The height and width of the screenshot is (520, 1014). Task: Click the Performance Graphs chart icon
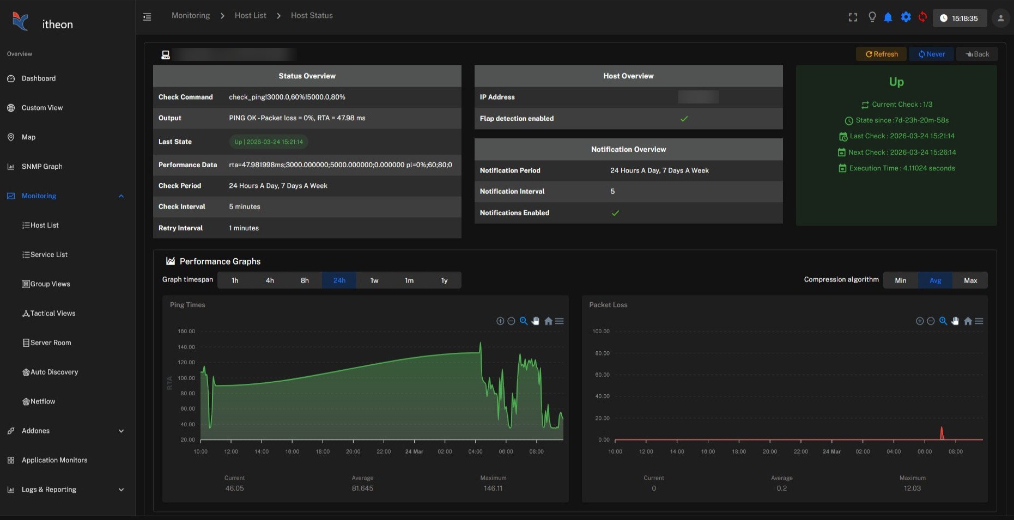(x=171, y=261)
